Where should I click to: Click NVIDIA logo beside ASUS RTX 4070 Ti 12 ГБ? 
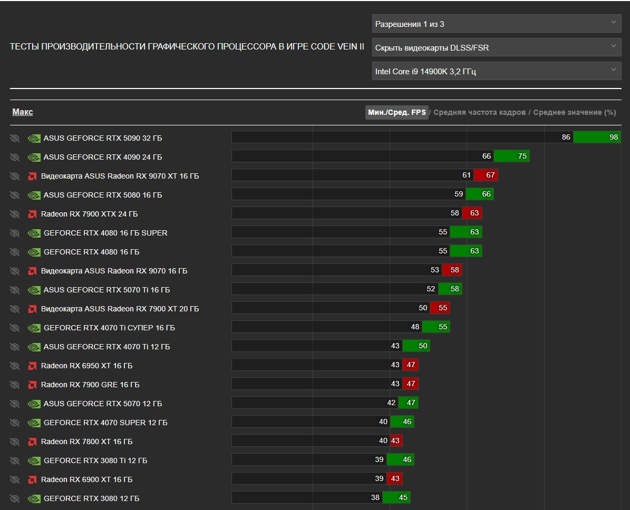click(34, 347)
